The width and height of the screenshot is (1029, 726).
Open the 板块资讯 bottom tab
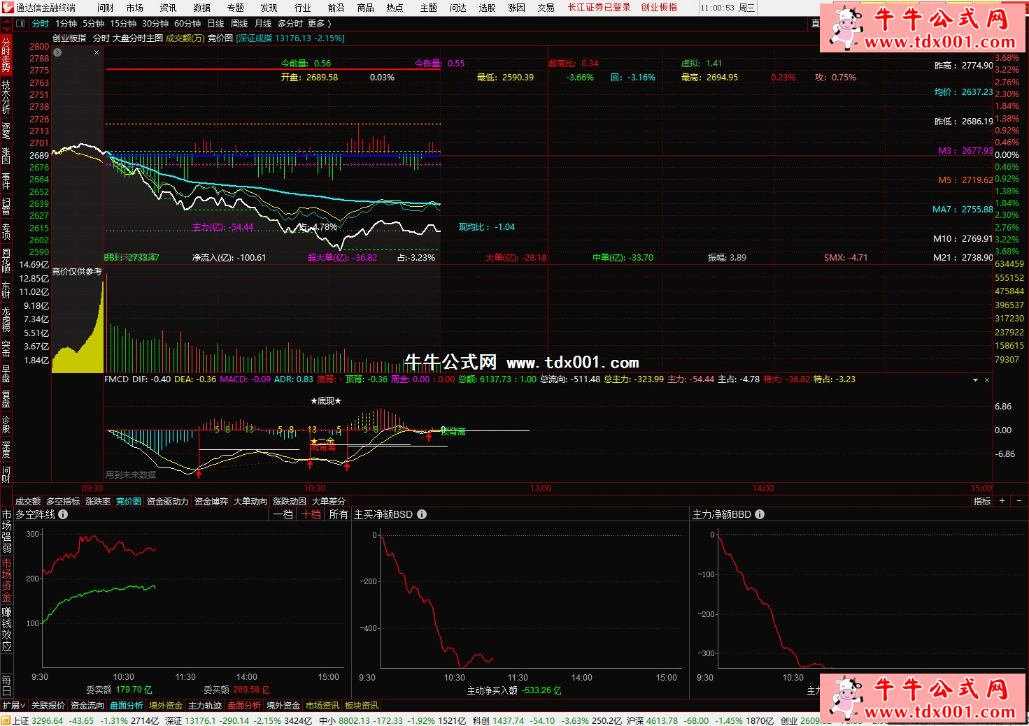click(362, 706)
